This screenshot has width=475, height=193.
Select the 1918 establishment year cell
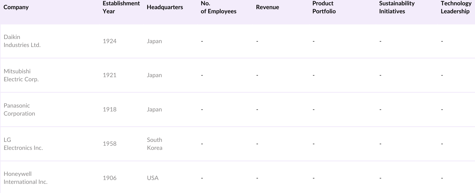click(x=110, y=109)
